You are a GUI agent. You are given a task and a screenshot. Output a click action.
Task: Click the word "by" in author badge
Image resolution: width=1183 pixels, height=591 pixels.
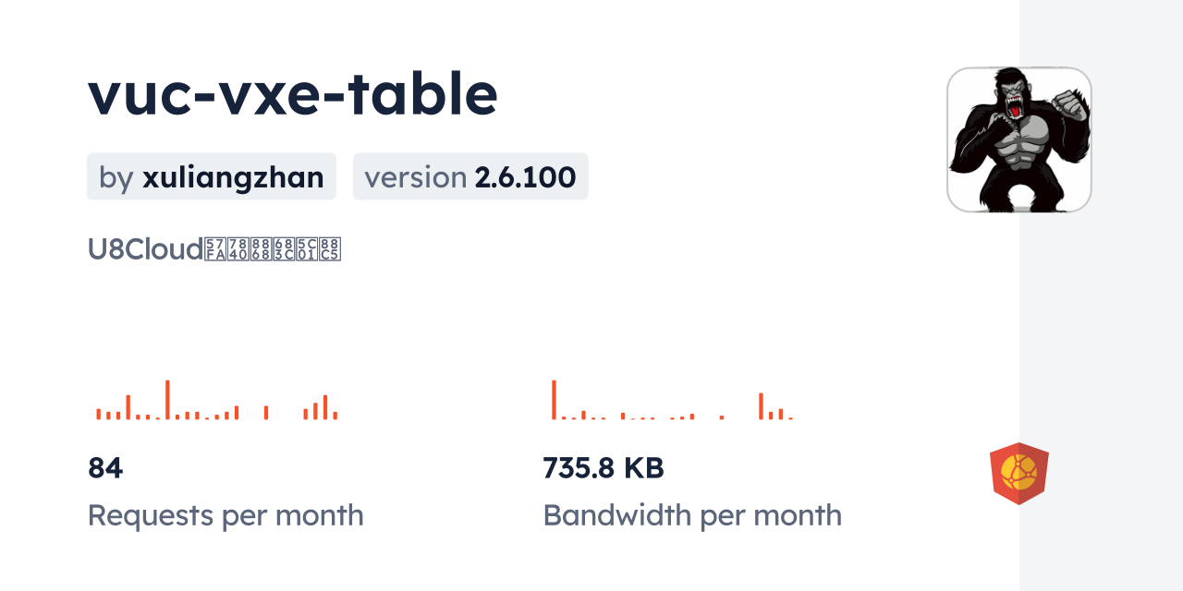(x=116, y=177)
